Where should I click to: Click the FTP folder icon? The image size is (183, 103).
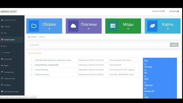[x=2, y=33]
